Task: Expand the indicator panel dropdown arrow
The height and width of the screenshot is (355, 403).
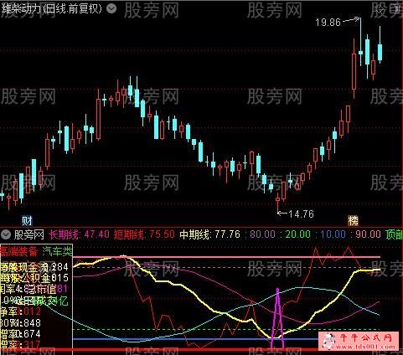Action: pos(6,234)
